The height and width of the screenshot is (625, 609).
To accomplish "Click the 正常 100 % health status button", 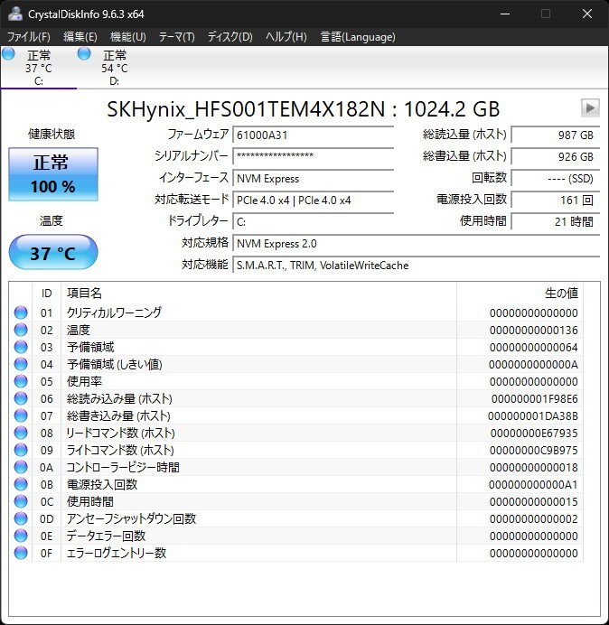I will (53, 174).
